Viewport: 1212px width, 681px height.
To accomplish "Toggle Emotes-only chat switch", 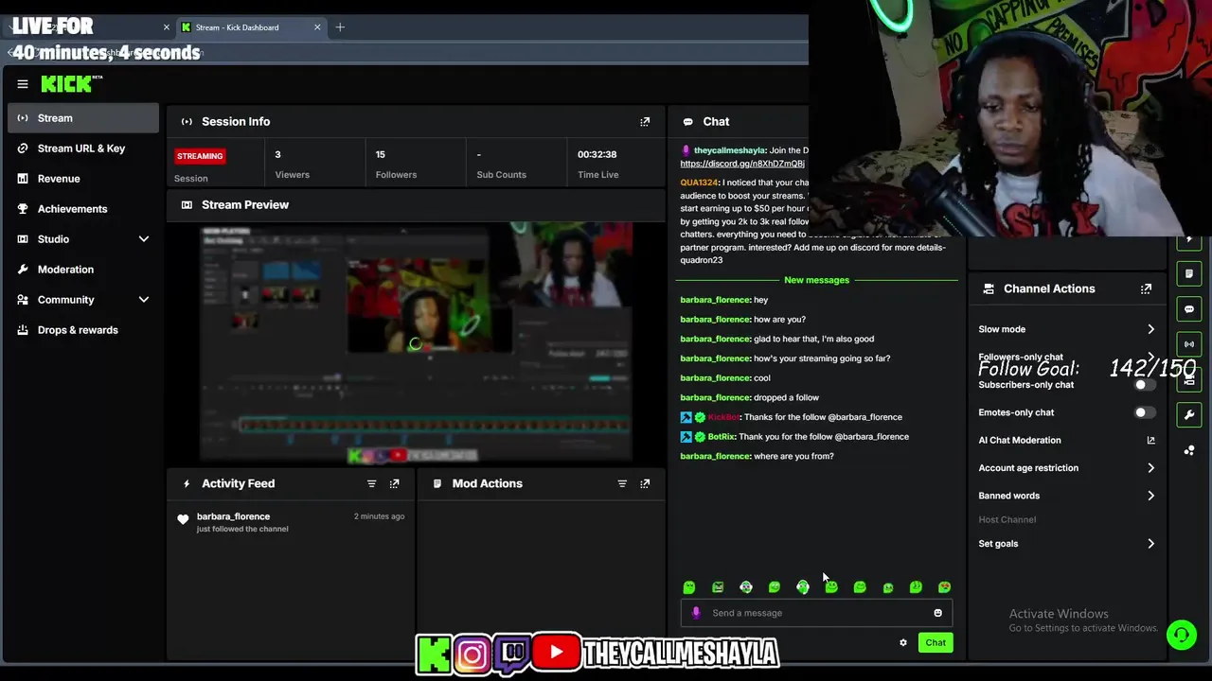I will click(x=1144, y=412).
